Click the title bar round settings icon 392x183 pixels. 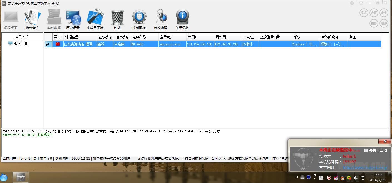352,3
